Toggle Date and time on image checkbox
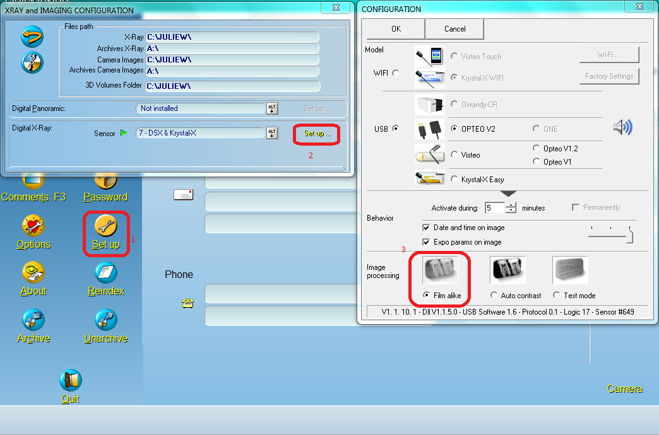Screen dimensions: 659x435 pos(426,228)
